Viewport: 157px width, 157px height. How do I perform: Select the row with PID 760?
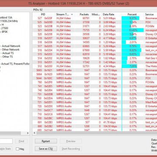(x=95, y=82)
